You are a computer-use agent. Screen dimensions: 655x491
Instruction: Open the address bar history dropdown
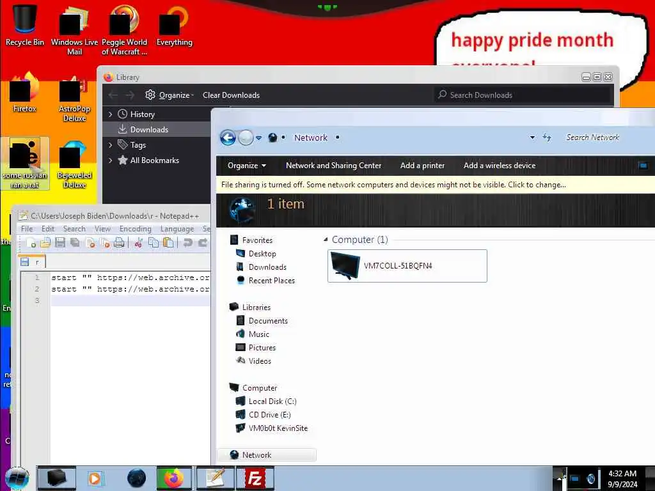point(532,137)
